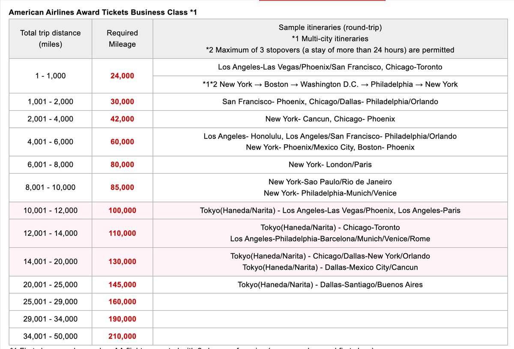Select the 160,000 mileage value
The width and height of the screenshot is (514, 349).
coord(122,302)
